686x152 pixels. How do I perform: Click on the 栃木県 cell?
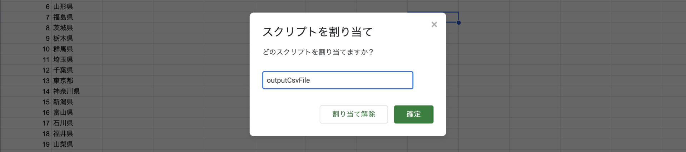pyautogui.click(x=63, y=38)
